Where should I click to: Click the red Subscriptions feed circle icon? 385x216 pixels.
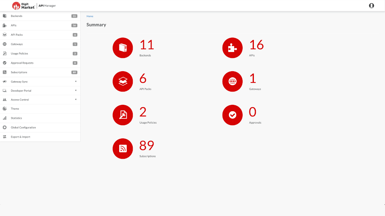[x=123, y=148]
